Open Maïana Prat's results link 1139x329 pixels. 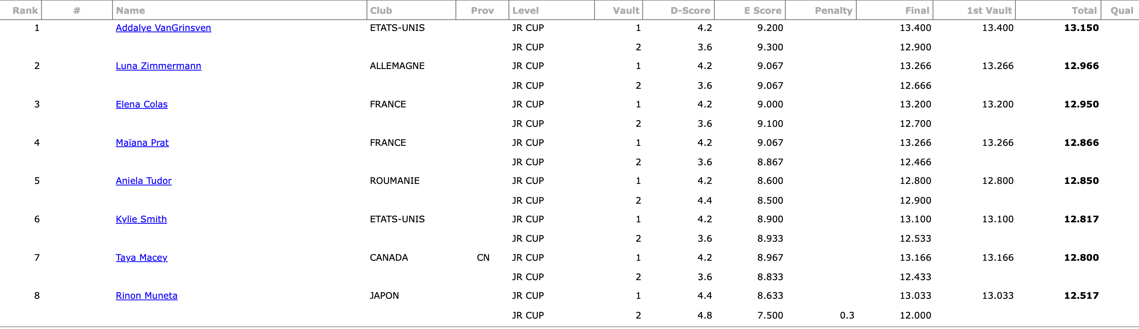(142, 142)
